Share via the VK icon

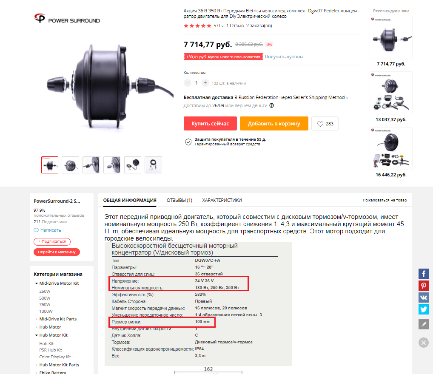click(423, 297)
